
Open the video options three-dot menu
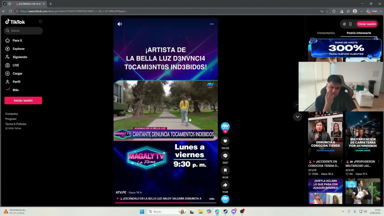pos(212,24)
